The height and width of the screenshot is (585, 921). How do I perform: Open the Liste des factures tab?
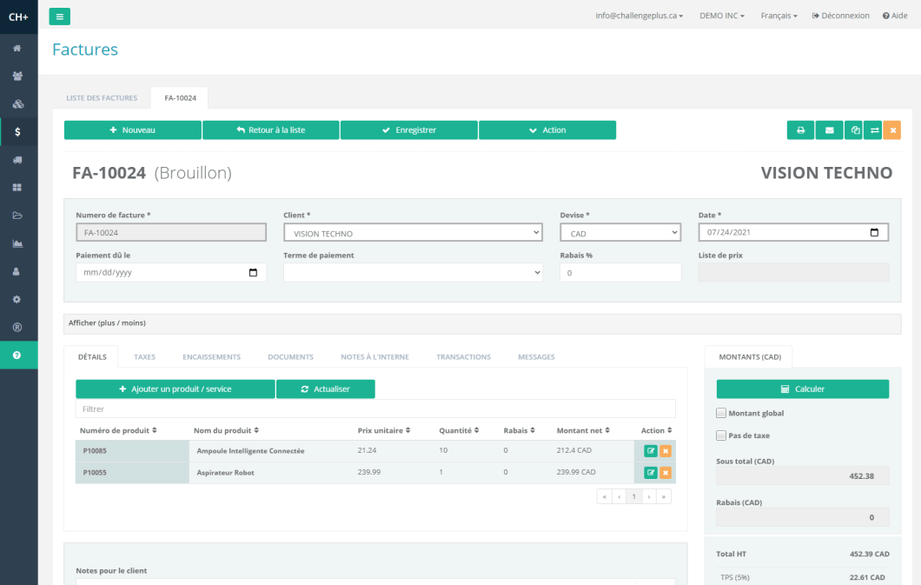tap(102, 98)
